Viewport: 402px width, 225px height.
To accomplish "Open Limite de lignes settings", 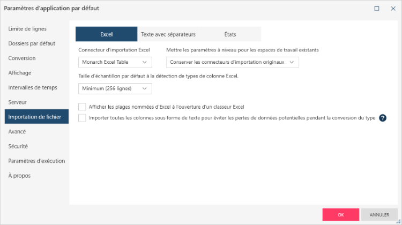I will [27, 28].
